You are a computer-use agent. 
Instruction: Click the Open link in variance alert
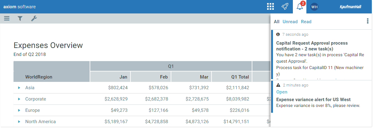pos(282,92)
